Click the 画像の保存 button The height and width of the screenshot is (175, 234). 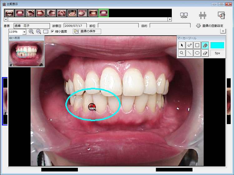pos(87,31)
